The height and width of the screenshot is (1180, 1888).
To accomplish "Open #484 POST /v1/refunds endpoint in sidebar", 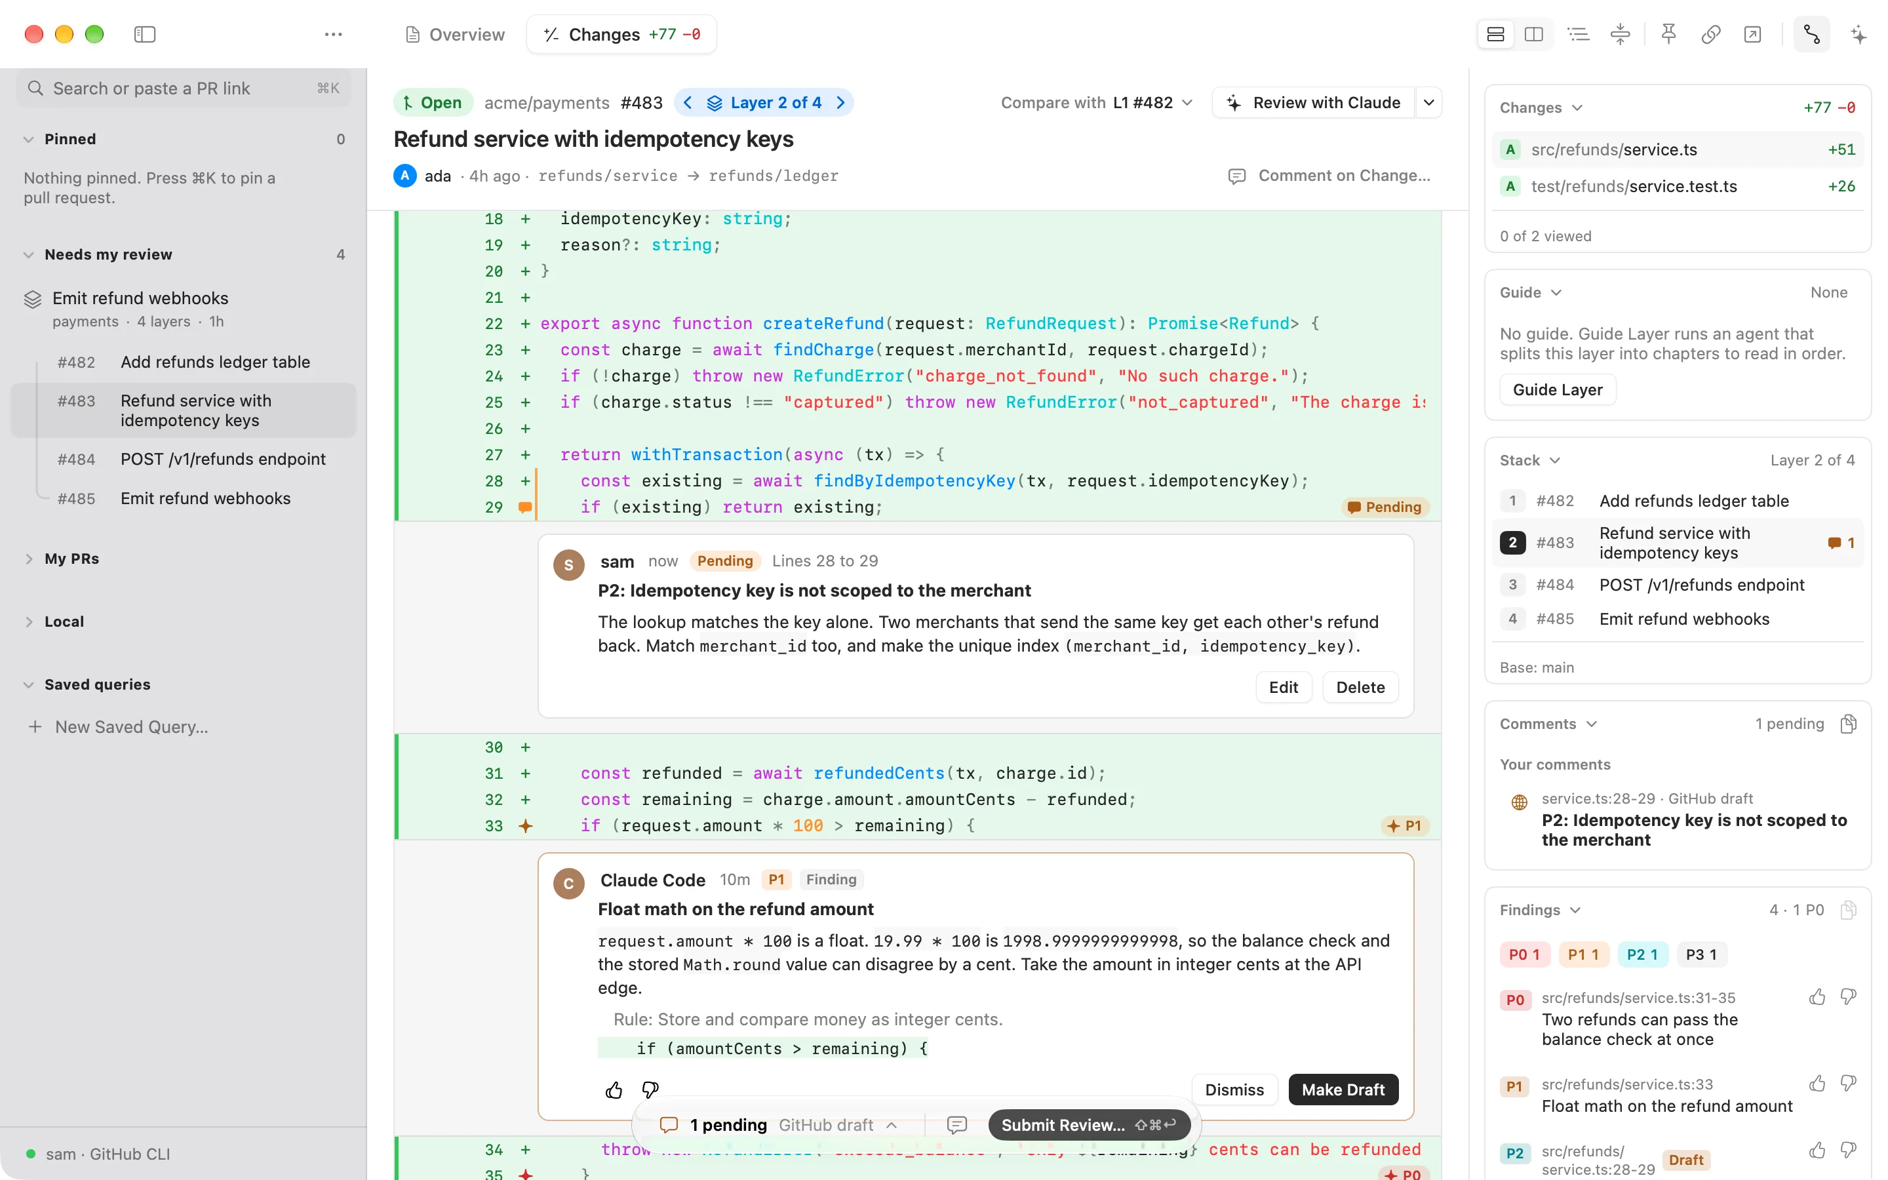I will [184, 459].
